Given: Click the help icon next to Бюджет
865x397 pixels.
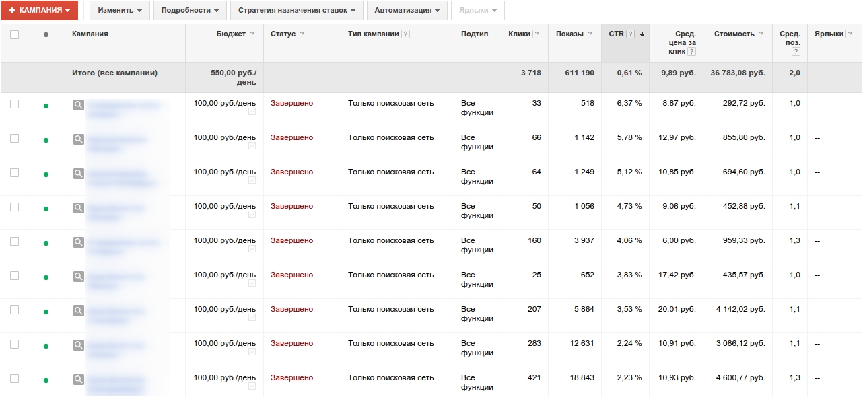Looking at the screenshot, I should pos(252,34).
